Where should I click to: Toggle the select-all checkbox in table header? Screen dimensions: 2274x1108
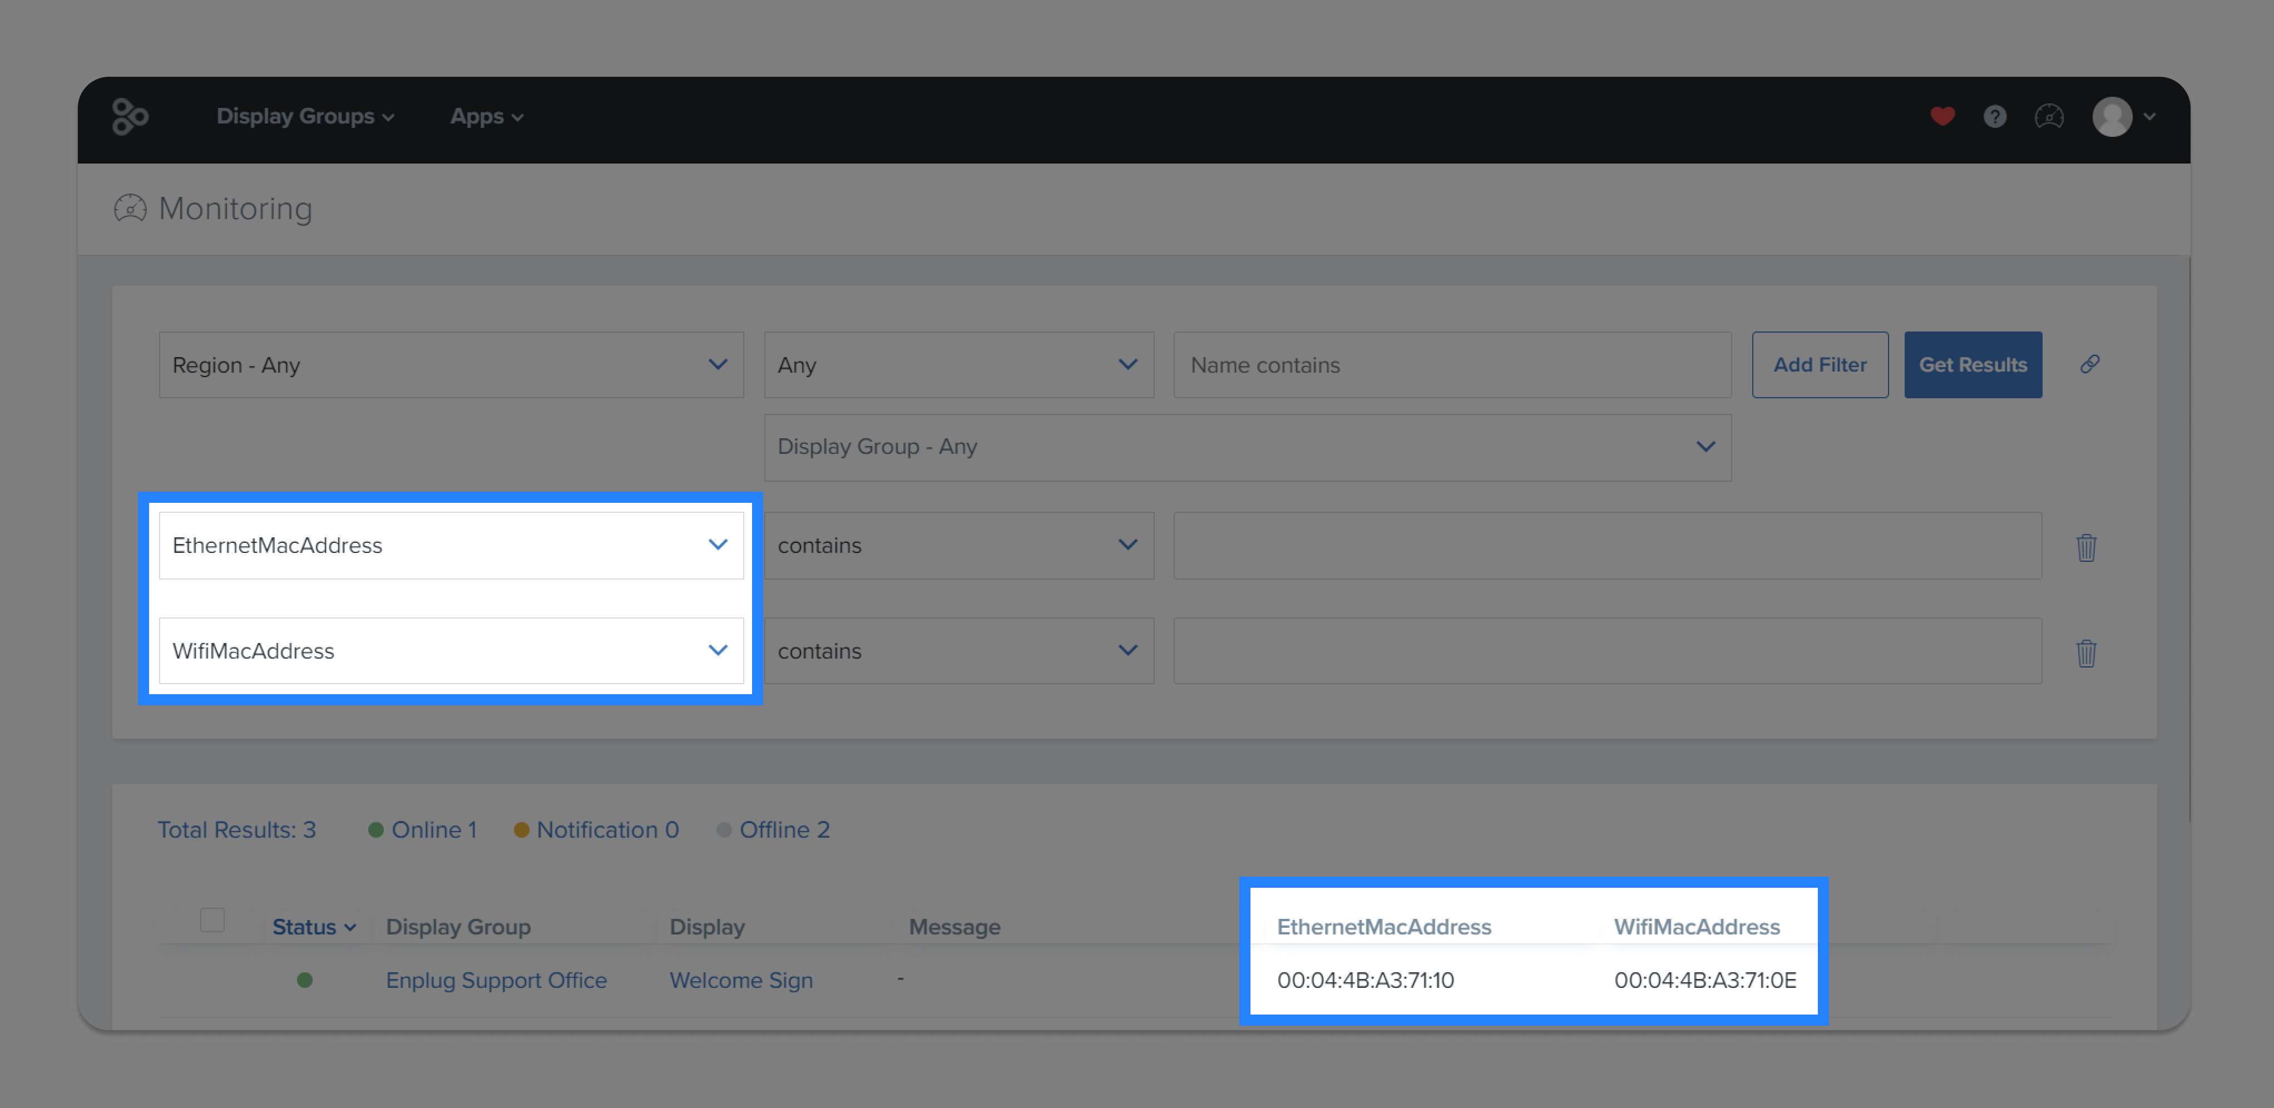pos(212,919)
